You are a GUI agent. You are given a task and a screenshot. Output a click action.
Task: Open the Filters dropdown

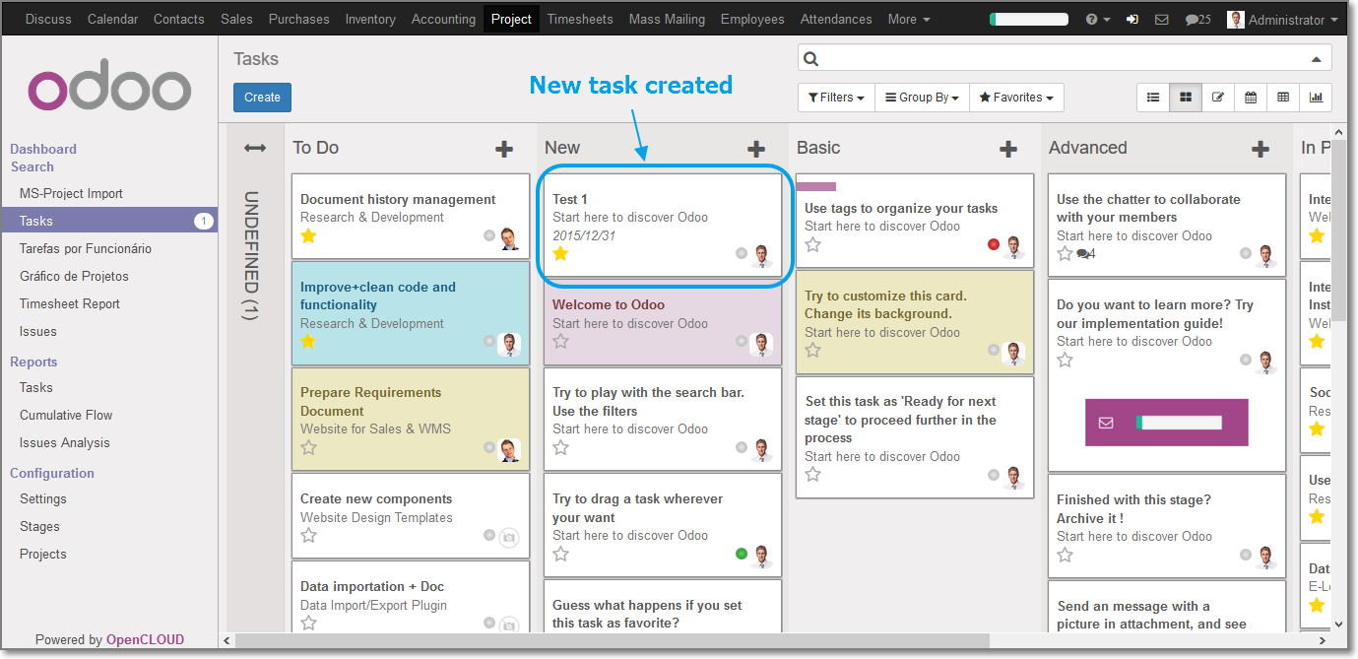coord(836,98)
